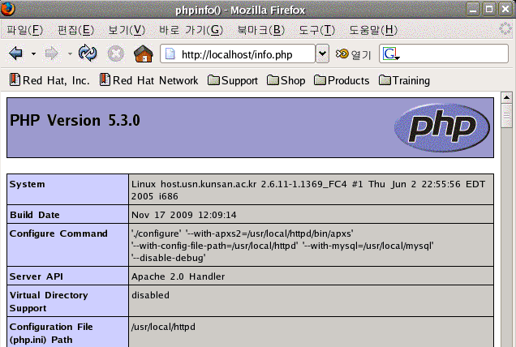Click the Firefox throbber activity icon
The height and width of the screenshot is (347, 516).
504,30
